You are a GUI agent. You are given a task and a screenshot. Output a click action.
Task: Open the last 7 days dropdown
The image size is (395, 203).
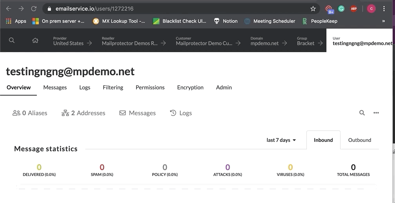pos(281,140)
